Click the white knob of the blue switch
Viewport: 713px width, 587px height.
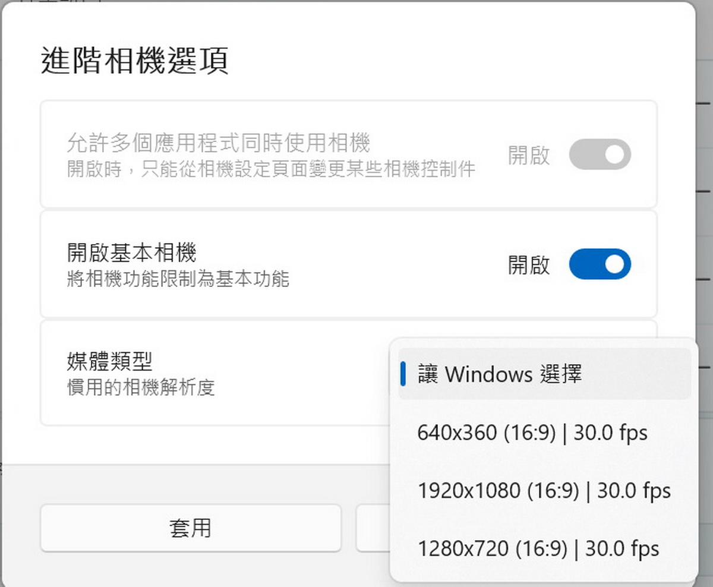point(616,264)
